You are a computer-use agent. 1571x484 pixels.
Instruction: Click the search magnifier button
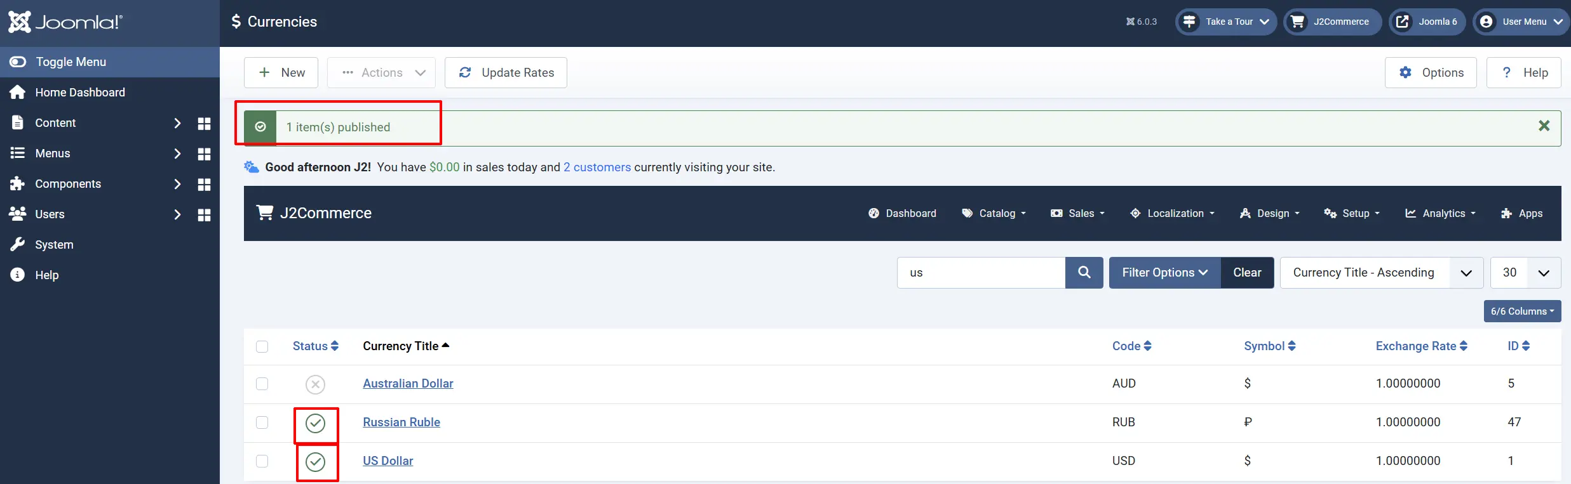1084,273
